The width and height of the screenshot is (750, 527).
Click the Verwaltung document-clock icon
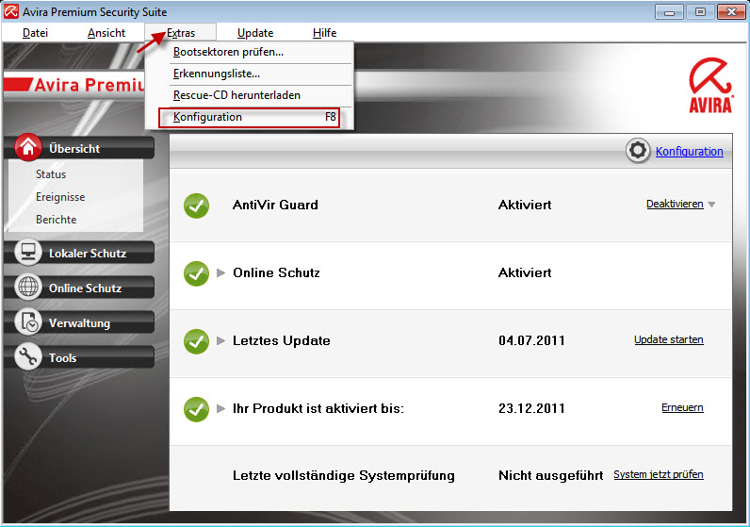[x=28, y=321]
